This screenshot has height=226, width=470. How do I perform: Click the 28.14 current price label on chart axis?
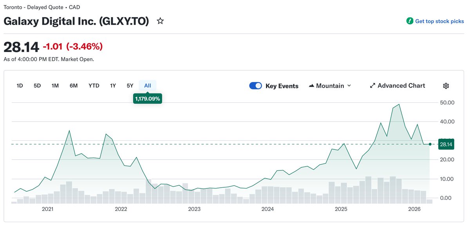446,144
